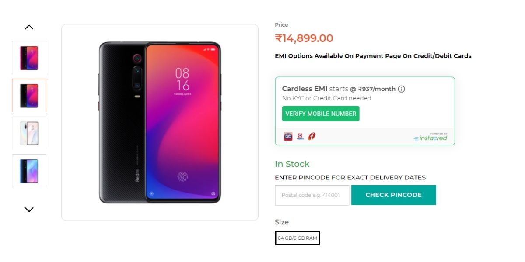Click the In Stock status label
The width and height of the screenshot is (525, 262).
coord(292,164)
